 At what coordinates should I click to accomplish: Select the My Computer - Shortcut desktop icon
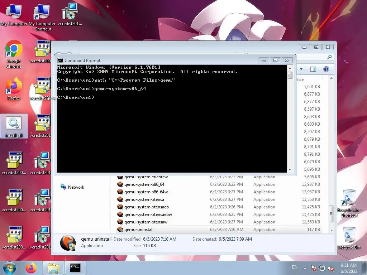click(x=42, y=18)
